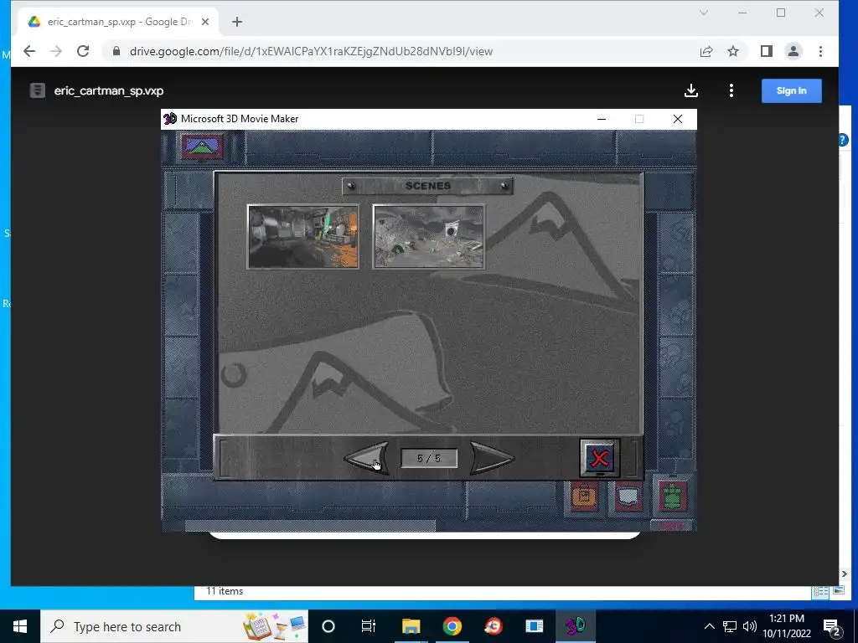Open Task View on taskbar
Image resolution: width=858 pixels, height=643 pixels.
click(369, 626)
